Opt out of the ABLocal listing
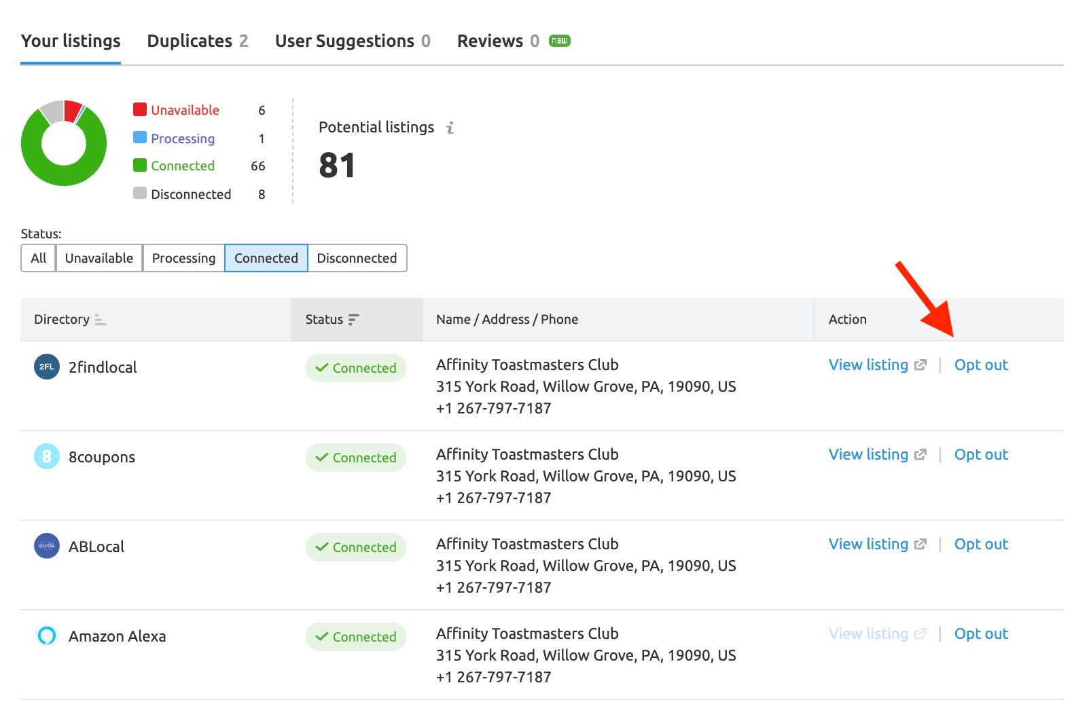 [981, 544]
